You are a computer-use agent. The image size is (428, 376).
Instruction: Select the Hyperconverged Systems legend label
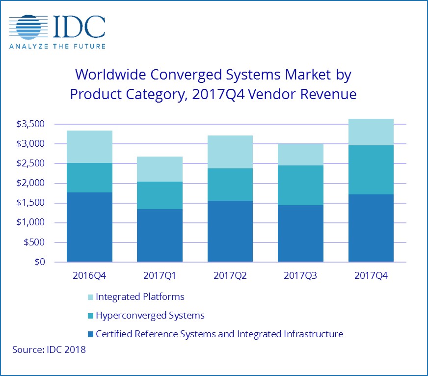coord(150,316)
